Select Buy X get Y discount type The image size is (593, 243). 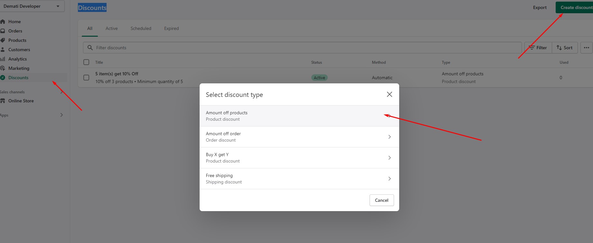coord(299,158)
